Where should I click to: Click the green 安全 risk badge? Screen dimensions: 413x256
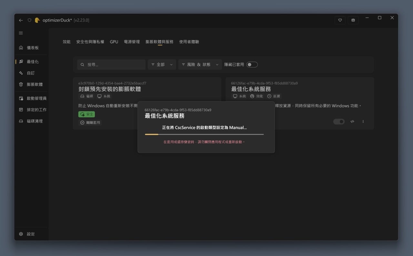[86, 114]
